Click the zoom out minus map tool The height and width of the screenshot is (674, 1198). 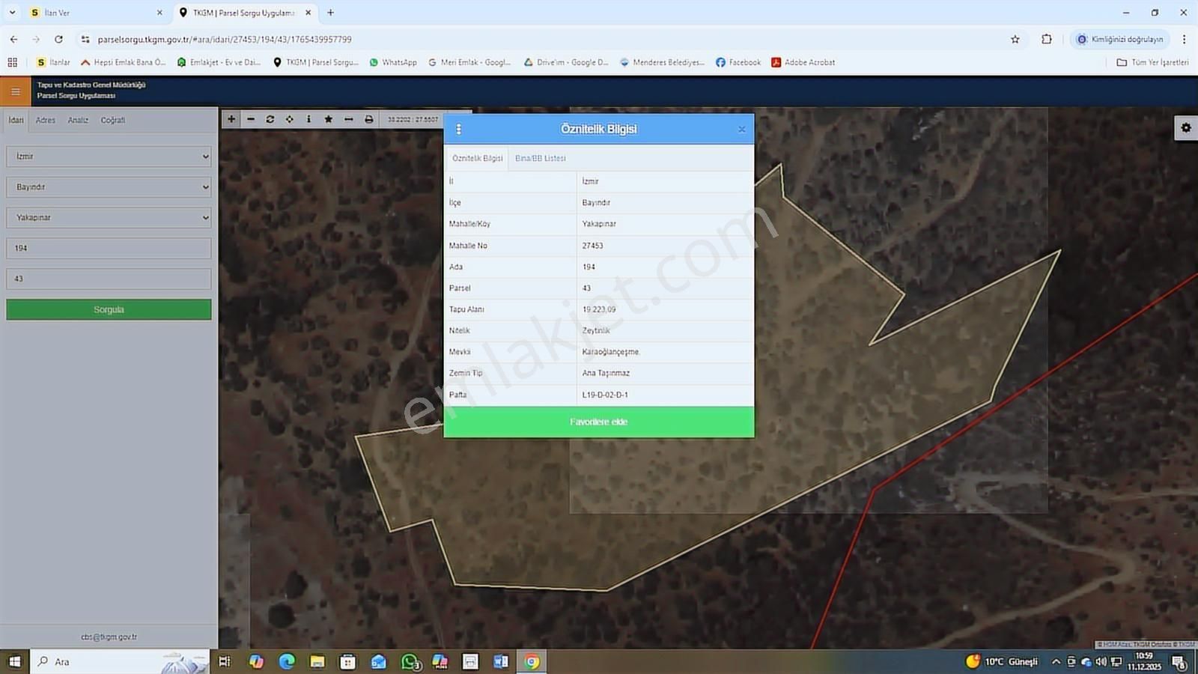point(251,119)
